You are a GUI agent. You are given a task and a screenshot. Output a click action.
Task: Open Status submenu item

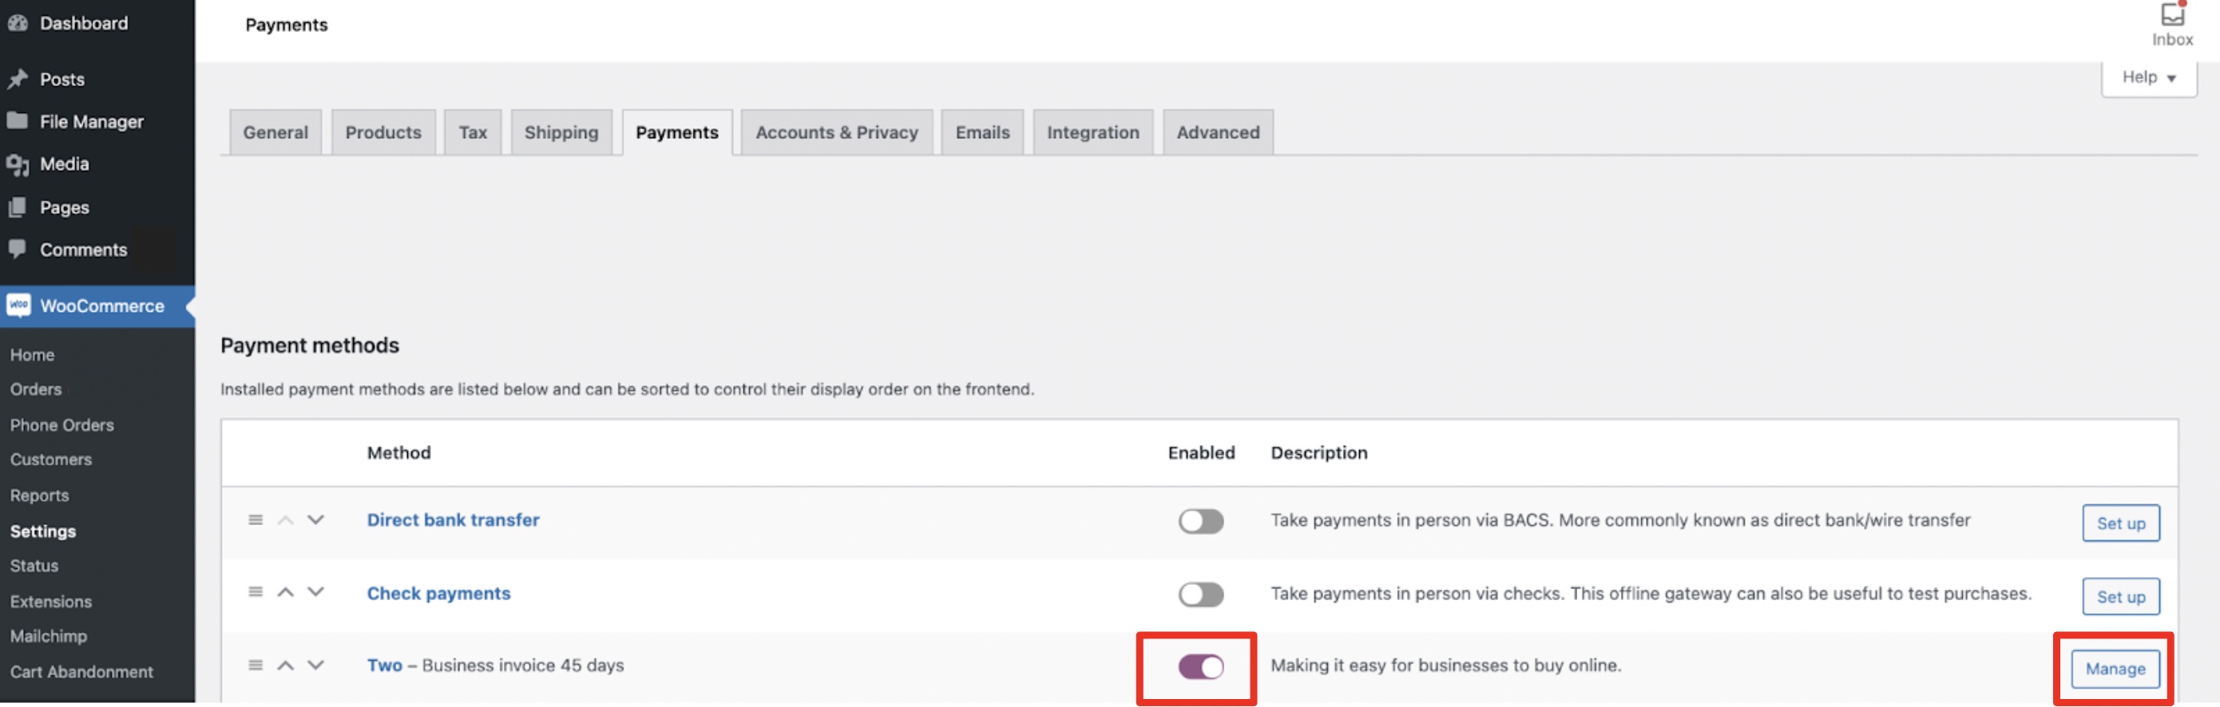click(34, 566)
